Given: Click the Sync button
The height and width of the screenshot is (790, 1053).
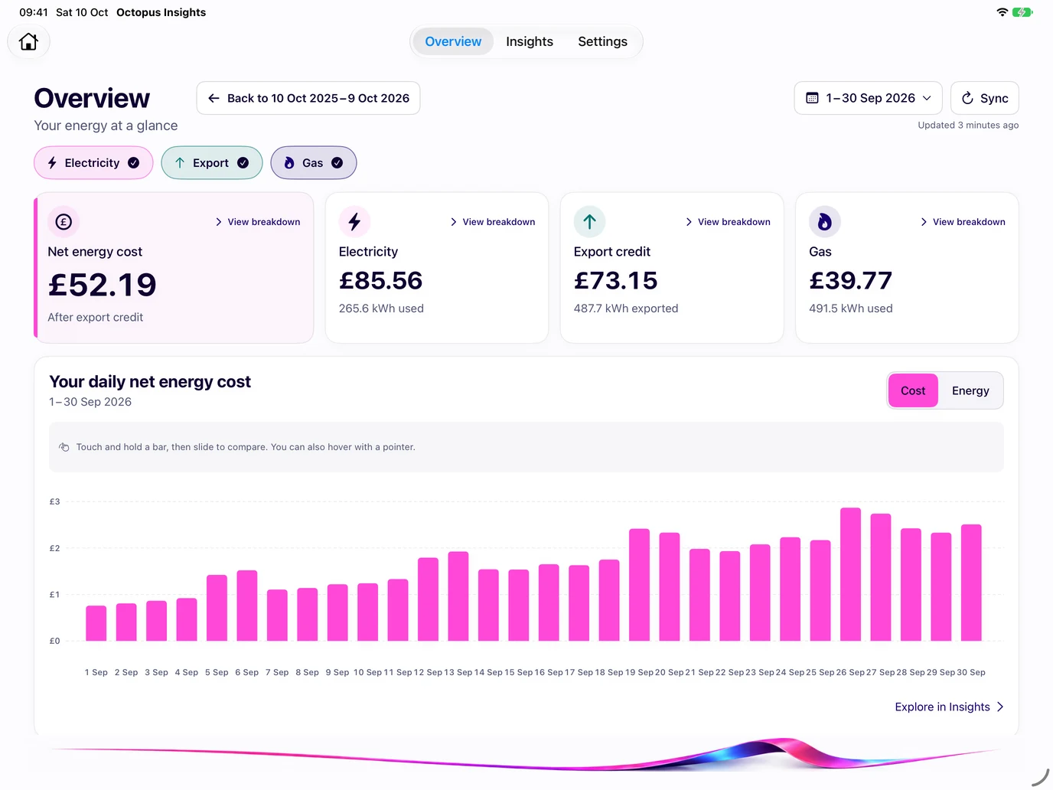Looking at the screenshot, I should coord(985,98).
